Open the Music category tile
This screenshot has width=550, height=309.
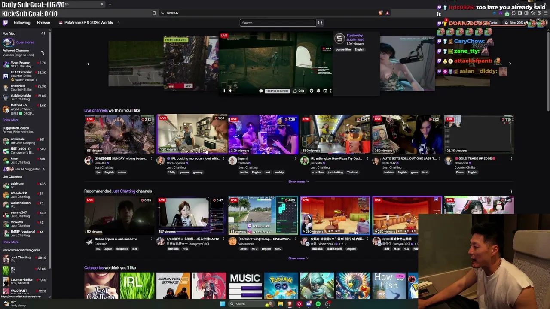(x=245, y=285)
